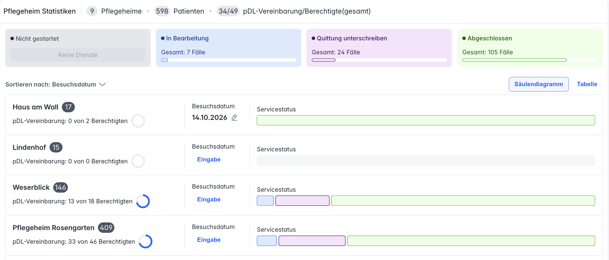Click Rosengarten purple status segment
The image size is (609, 260).
[312, 241]
